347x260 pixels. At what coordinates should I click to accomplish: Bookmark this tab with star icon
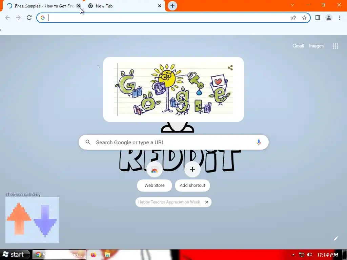coord(304,18)
